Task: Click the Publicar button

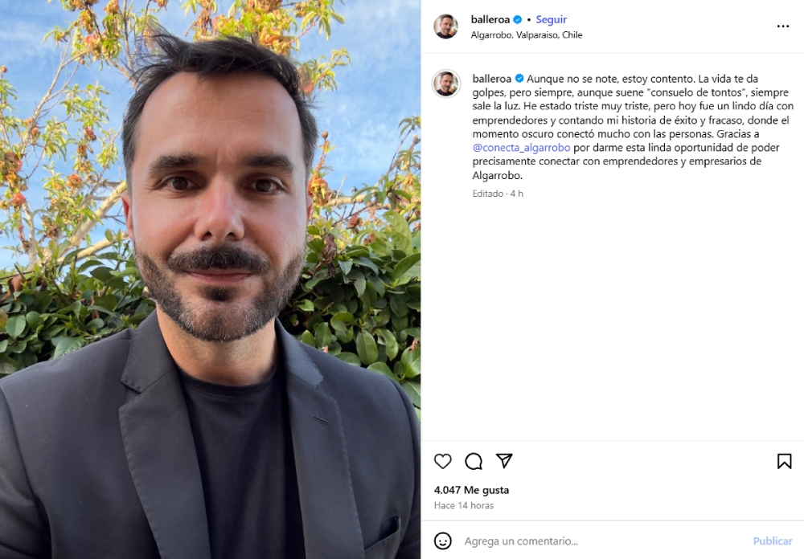Action: [x=772, y=541]
